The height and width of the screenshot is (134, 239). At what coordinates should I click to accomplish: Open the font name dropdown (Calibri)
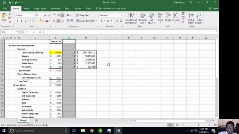click(34, 15)
